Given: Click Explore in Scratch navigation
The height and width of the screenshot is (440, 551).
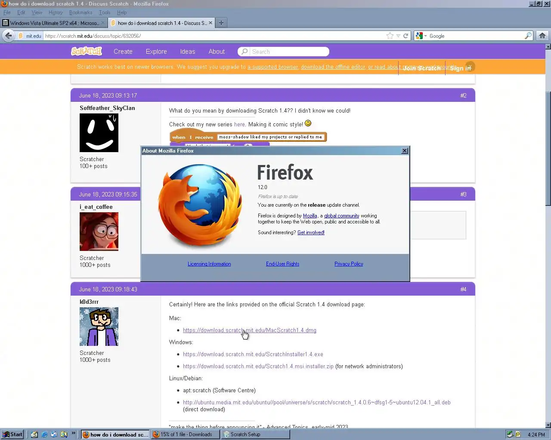Looking at the screenshot, I should tap(156, 51).
